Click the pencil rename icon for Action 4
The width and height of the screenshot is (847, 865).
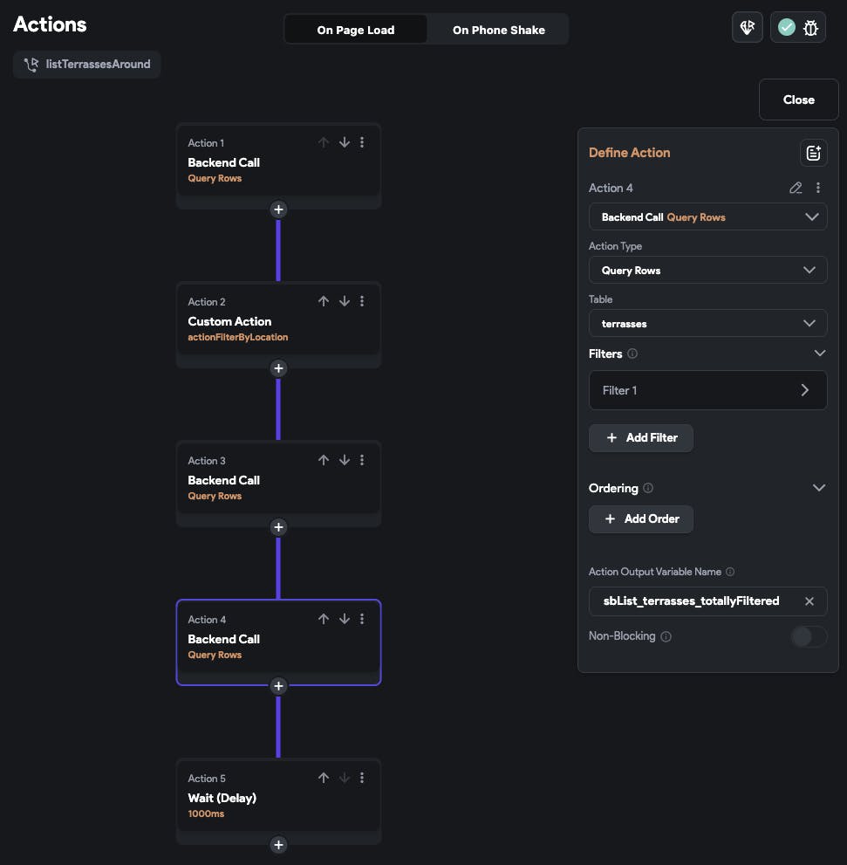point(796,188)
